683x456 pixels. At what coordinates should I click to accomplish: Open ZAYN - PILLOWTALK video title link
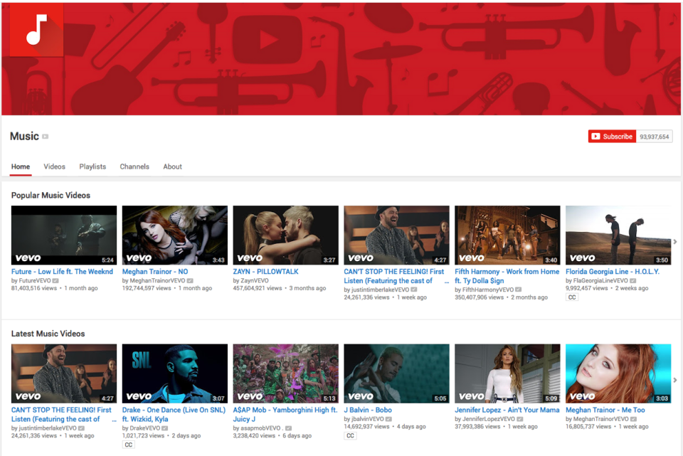pyautogui.click(x=265, y=272)
